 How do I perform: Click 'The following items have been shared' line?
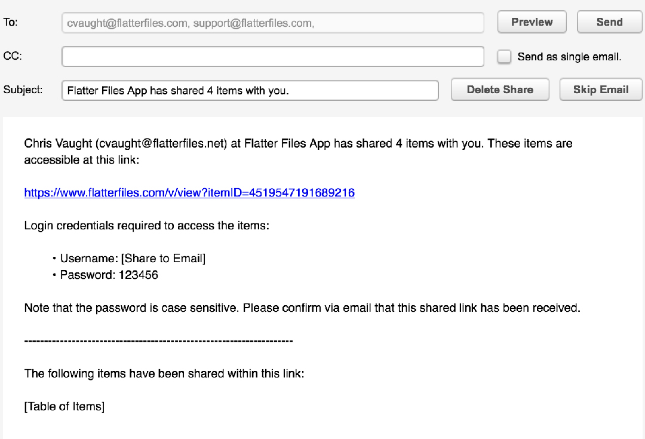(164, 374)
